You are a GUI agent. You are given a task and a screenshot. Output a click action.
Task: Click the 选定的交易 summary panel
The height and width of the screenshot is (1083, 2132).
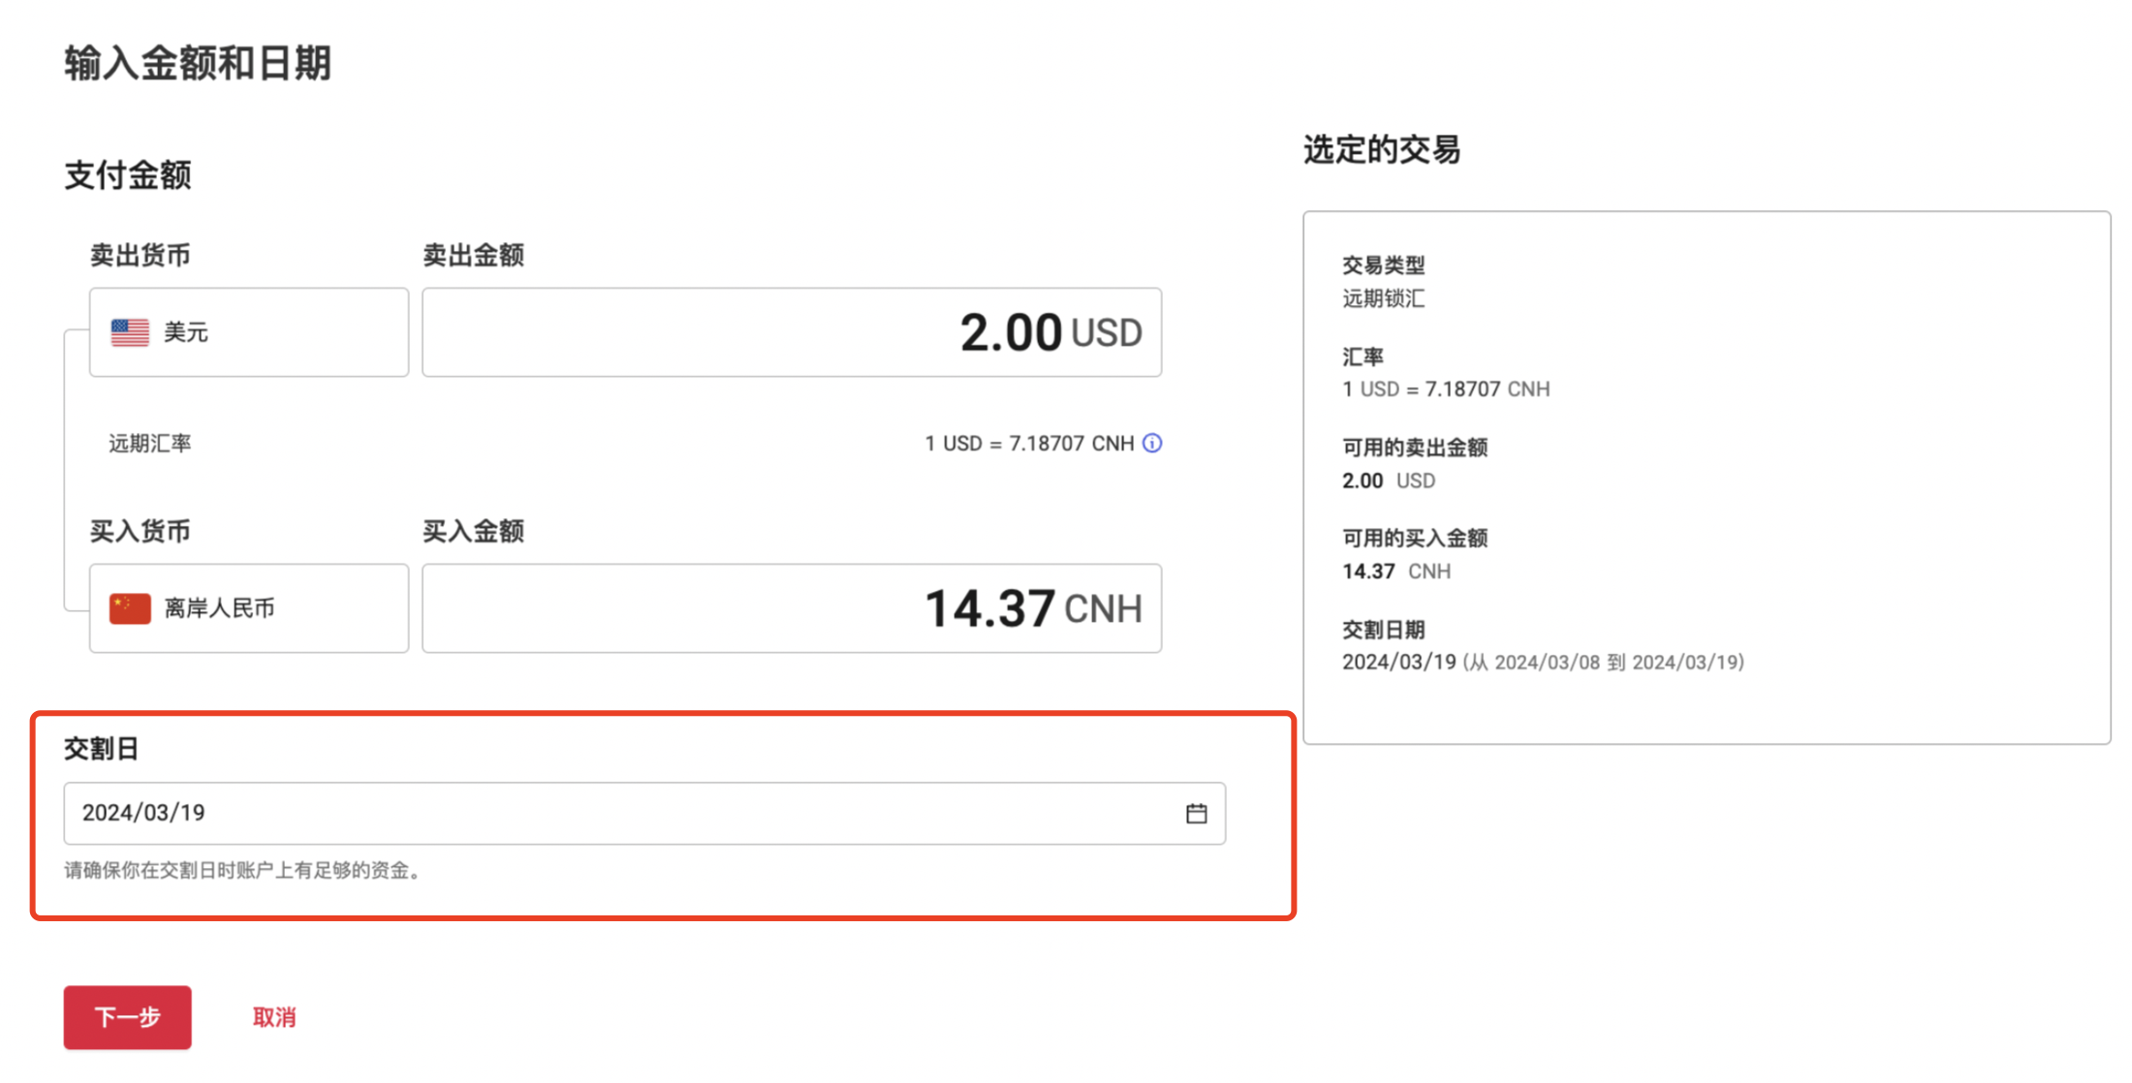(1706, 475)
